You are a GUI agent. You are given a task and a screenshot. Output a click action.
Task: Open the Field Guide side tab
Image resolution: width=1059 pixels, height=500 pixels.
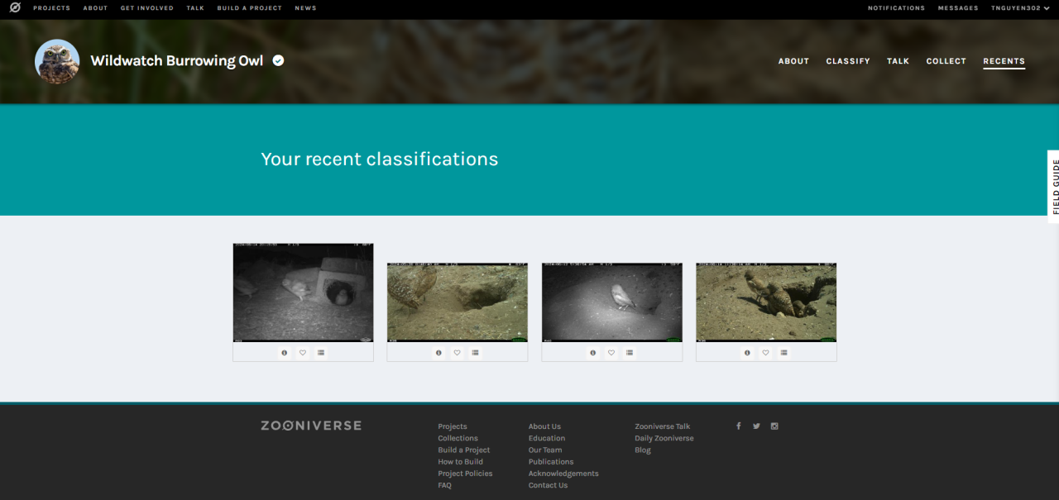(1053, 187)
